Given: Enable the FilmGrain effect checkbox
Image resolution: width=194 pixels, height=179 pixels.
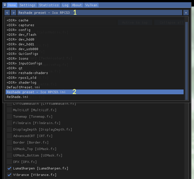Looking at the screenshot, I should click(x=9, y=123).
